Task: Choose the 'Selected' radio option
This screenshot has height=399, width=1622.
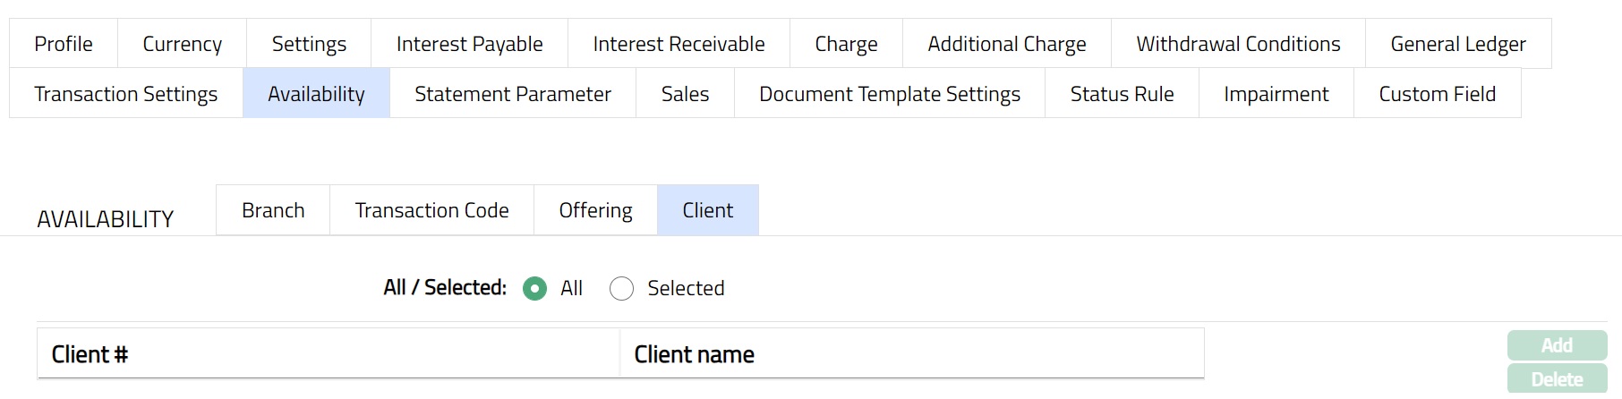Action: pyautogui.click(x=621, y=288)
